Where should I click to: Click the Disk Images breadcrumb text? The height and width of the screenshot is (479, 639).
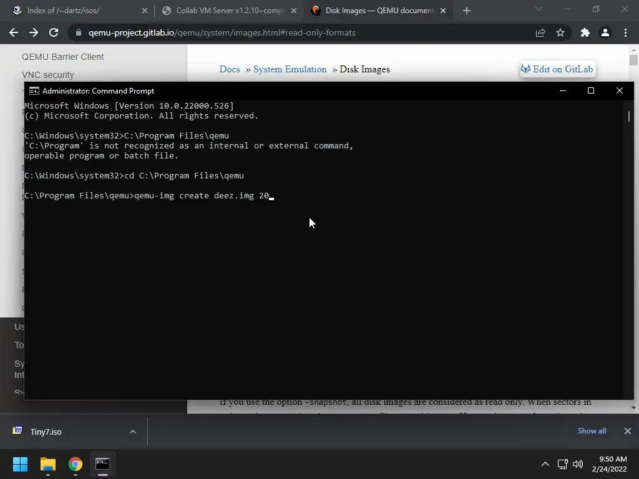[364, 69]
